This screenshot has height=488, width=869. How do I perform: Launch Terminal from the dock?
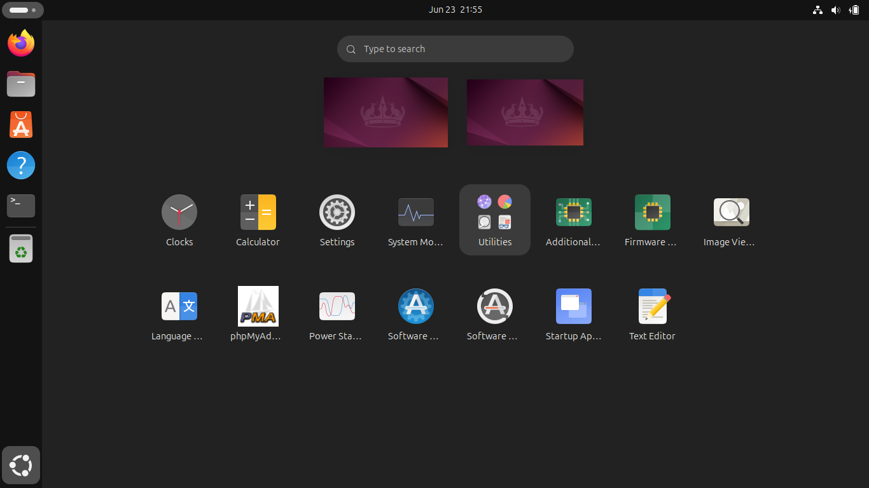[21, 206]
